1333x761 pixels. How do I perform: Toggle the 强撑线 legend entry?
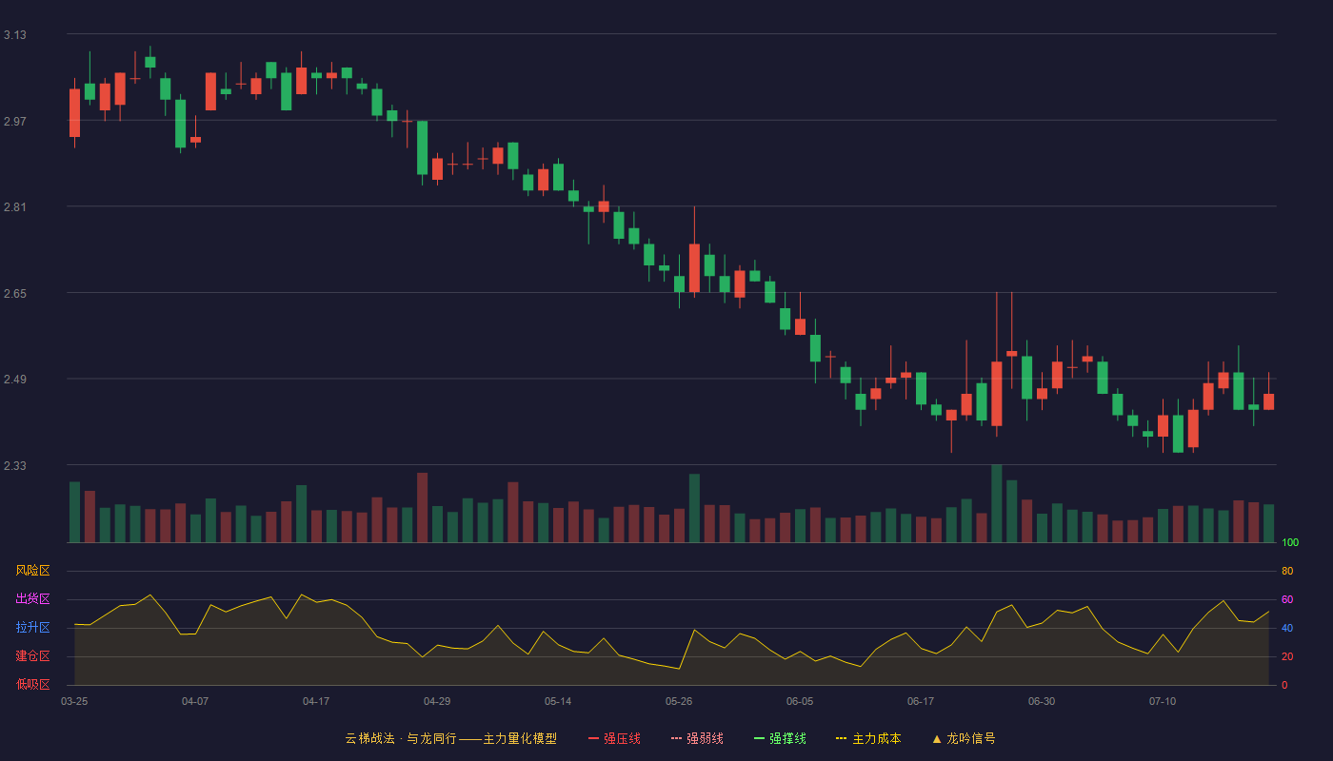(x=780, y=738)
